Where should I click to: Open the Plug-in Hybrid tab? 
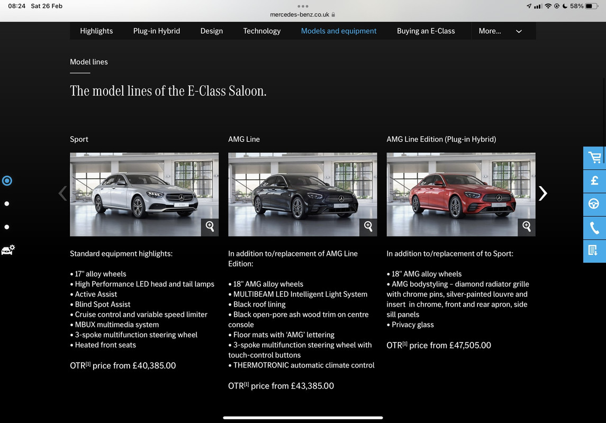coord(157,31)
